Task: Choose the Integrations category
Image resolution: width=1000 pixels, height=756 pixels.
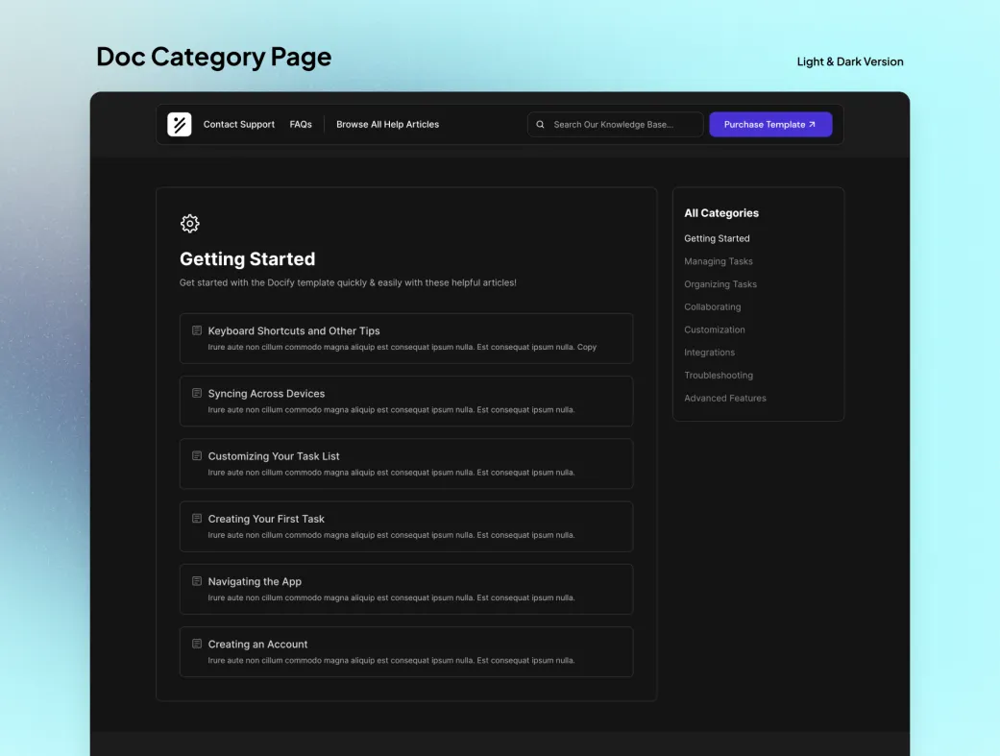Action: coord(710,353)
